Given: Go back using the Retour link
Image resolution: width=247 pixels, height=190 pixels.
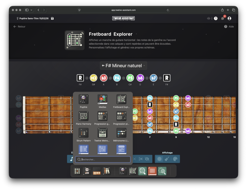Looking at the screenshot, I should coord(19,26).
